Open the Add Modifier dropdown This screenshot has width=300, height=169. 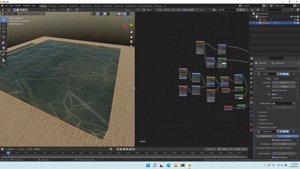click(277, 69)
